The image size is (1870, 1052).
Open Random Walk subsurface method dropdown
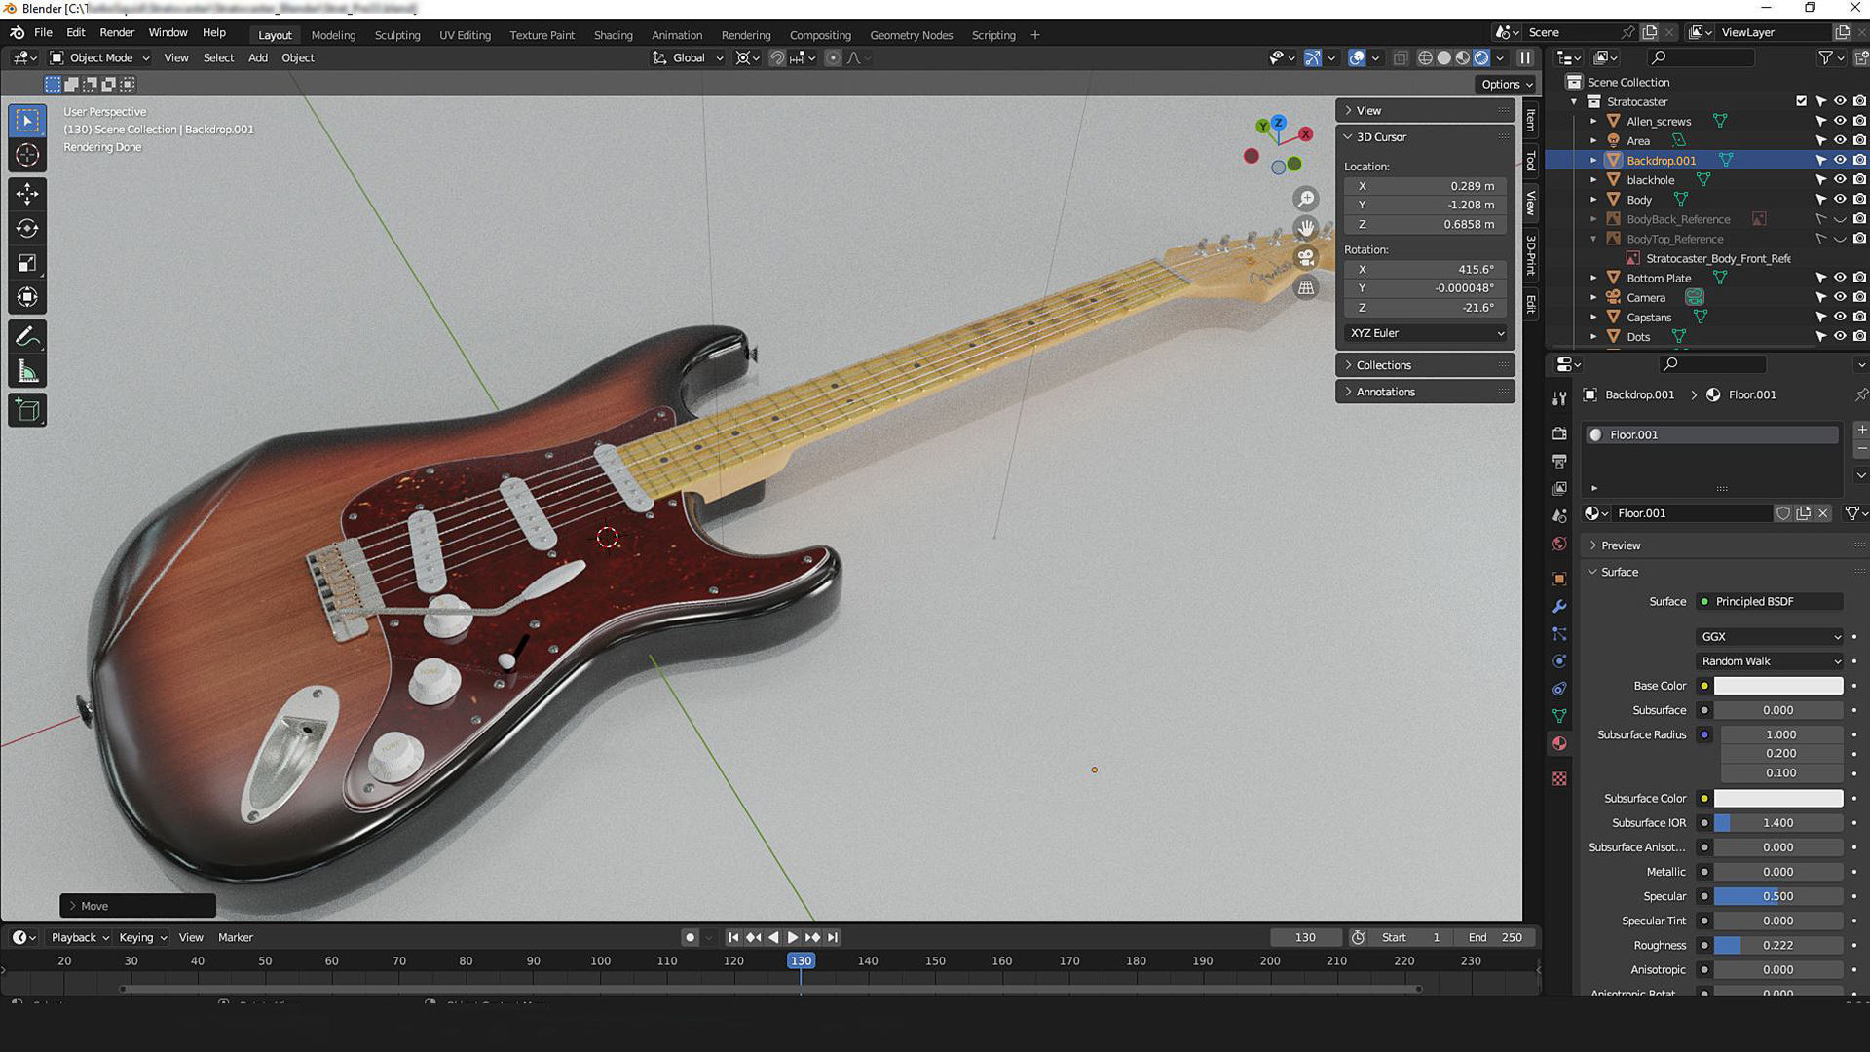(x=1770, y=660)
